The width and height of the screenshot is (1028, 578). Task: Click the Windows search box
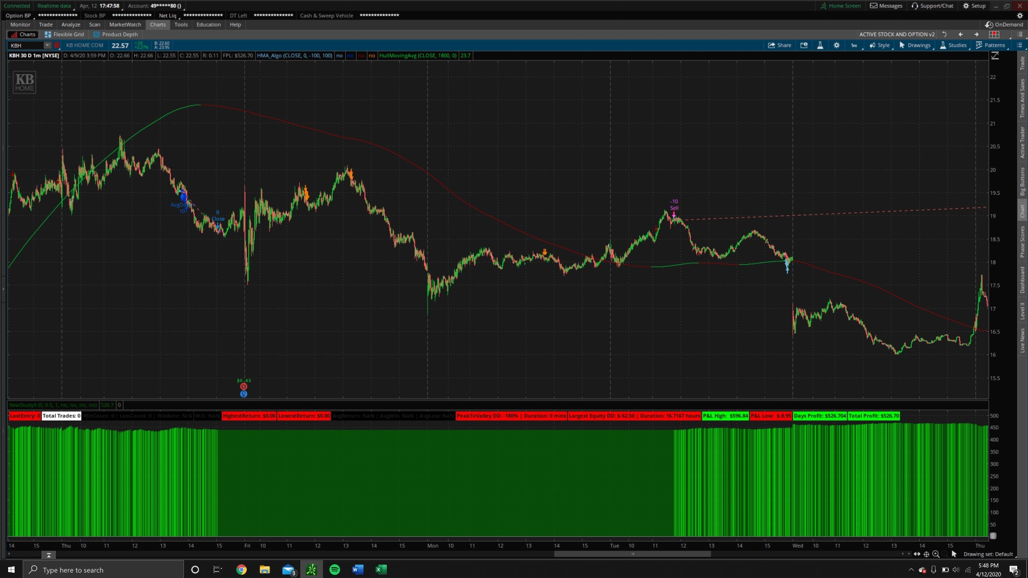(x=103, y=569)
